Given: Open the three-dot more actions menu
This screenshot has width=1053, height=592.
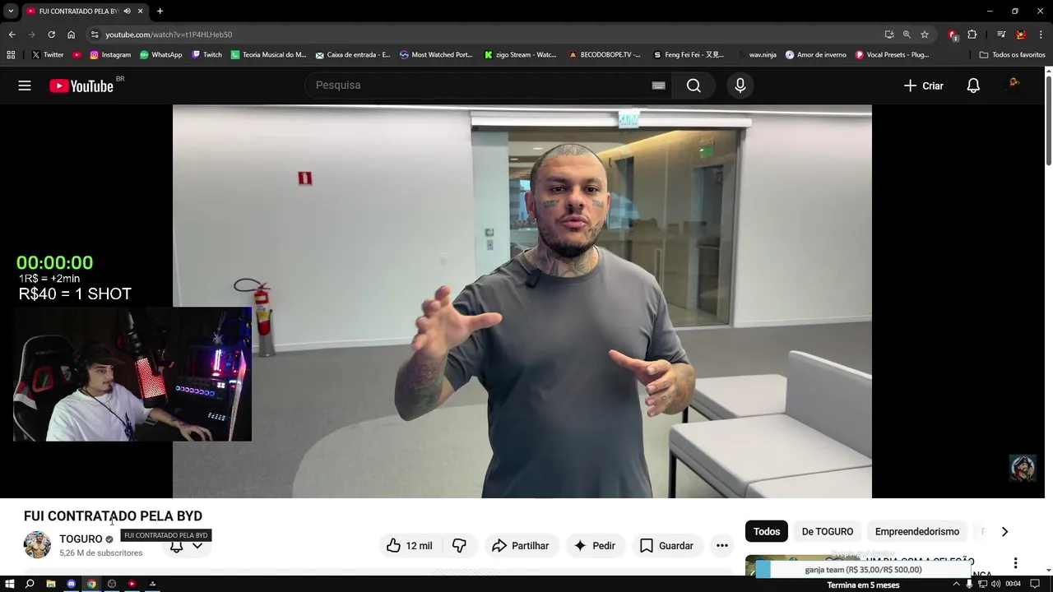Looking at the screenshot, I should [x=721, y=546].
